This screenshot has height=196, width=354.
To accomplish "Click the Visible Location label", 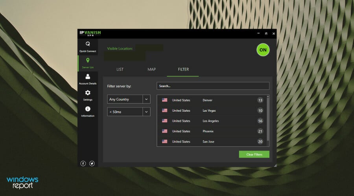I will pos(120,48).
